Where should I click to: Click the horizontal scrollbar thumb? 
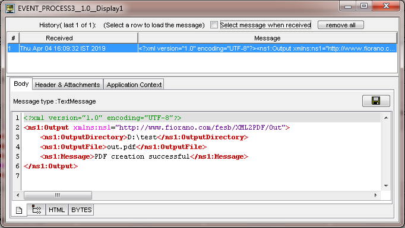pos(58,195)
